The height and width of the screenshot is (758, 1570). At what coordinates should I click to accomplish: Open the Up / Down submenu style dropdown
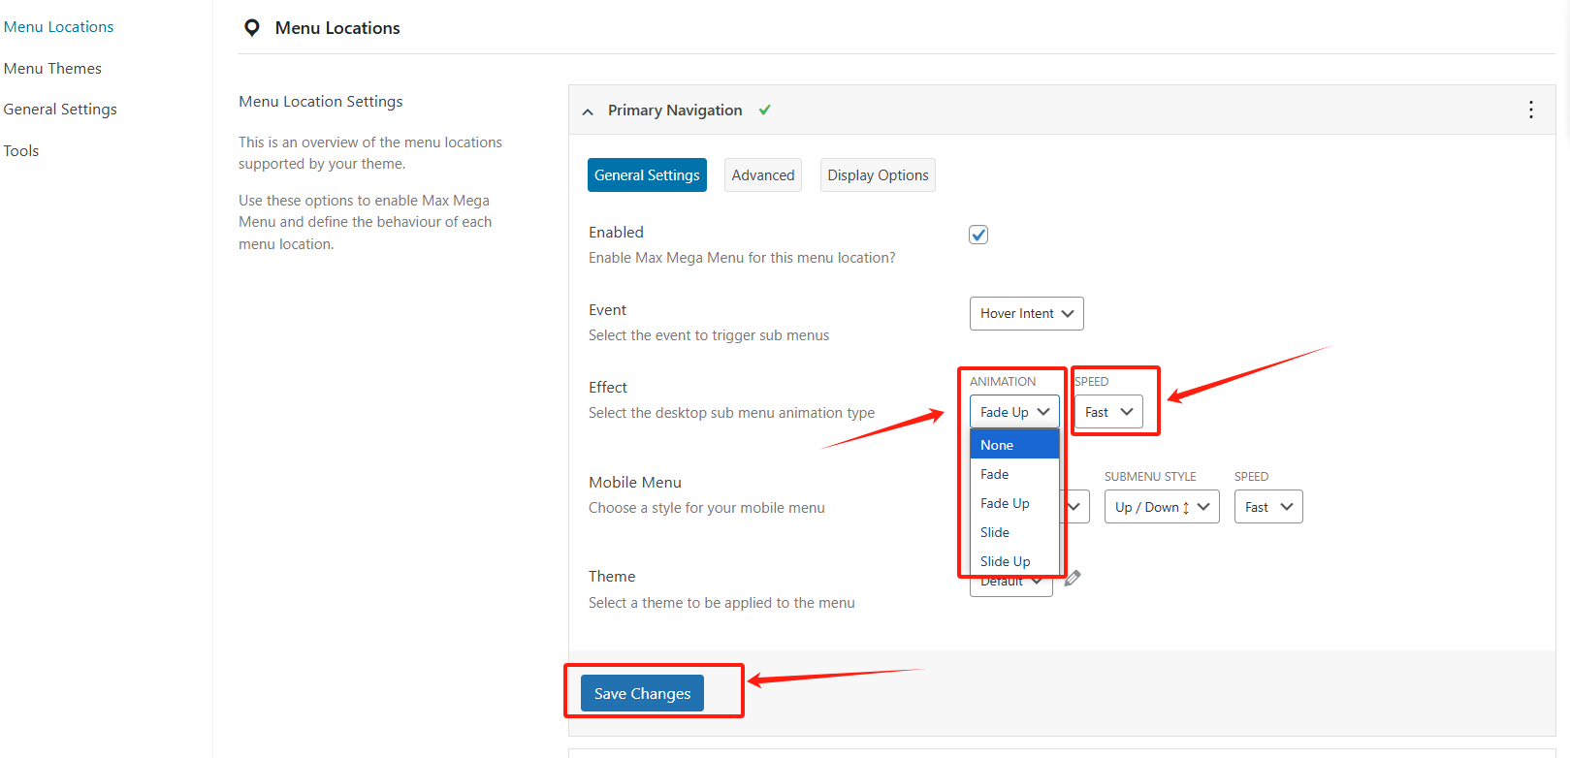click(x=1161, y=507)
